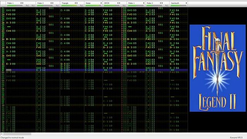
Task: Collapse the DPCM channel effect column
Action: coord(118,3)
